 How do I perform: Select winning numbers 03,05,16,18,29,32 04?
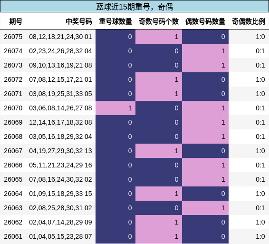(x=60, y=137)
